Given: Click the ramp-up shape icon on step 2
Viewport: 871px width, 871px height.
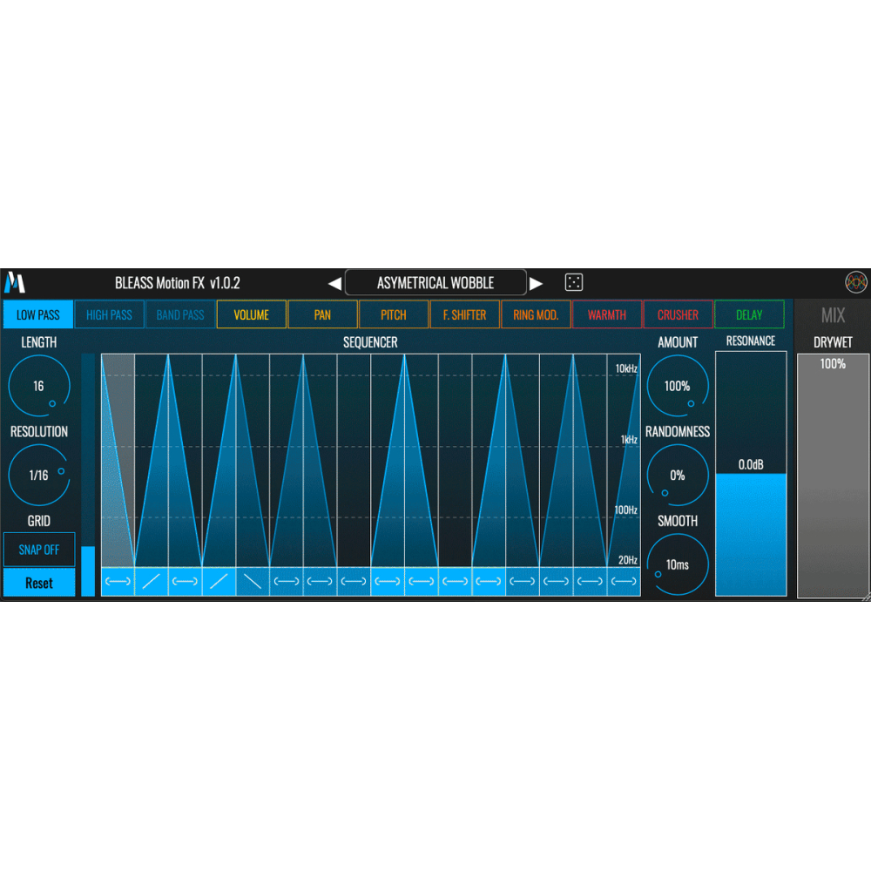Looking at the screenshot, I should [152, 582].
